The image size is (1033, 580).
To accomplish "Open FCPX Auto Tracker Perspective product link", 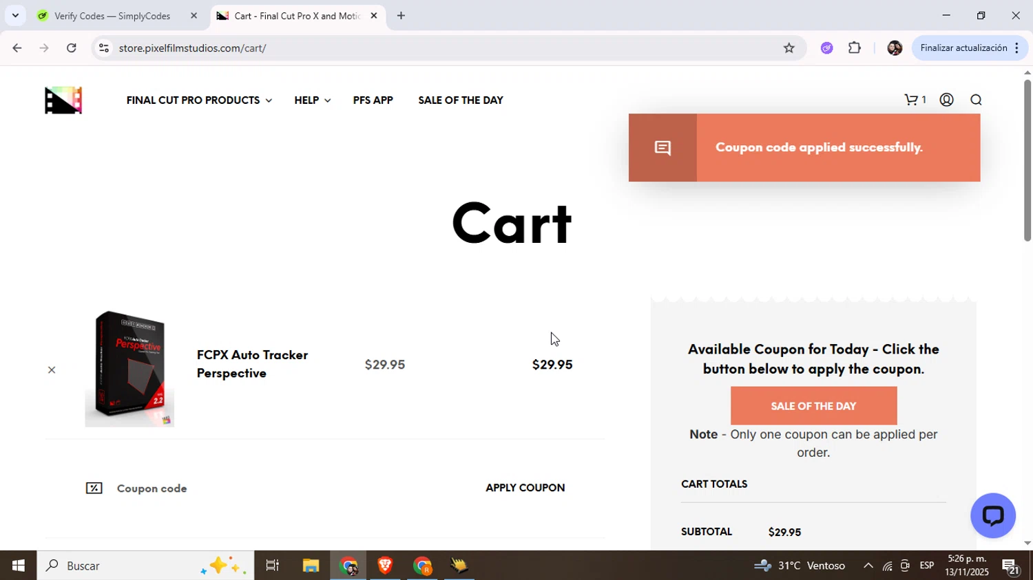I will pos(252,364).
